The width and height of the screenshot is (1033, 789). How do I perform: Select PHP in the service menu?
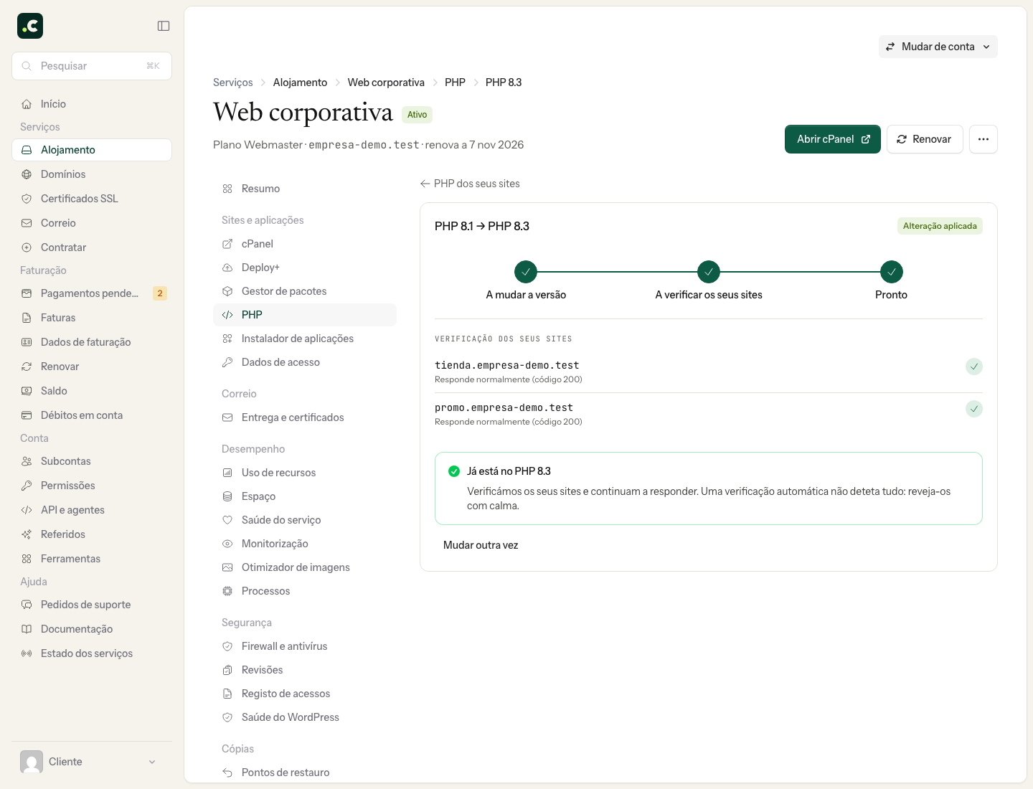click(x=305, y=315)
